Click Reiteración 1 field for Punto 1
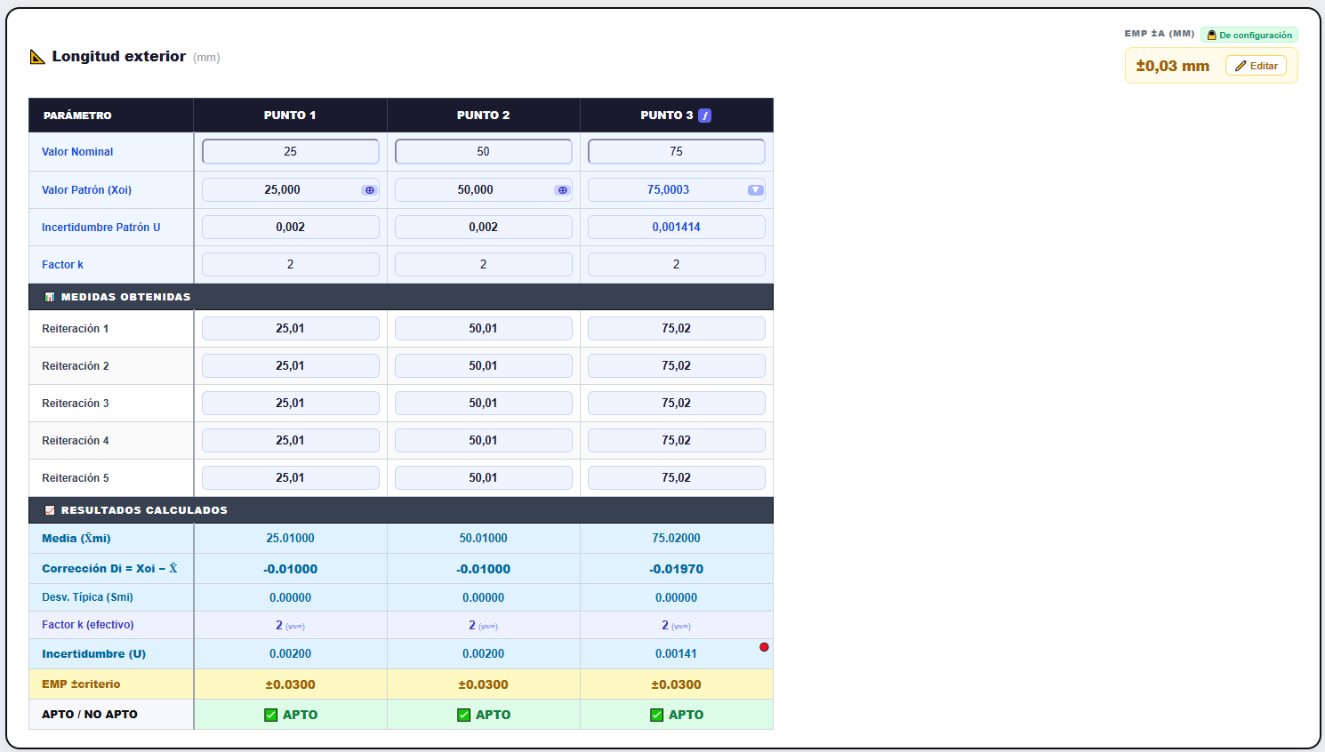 click(x=291, y=329)
